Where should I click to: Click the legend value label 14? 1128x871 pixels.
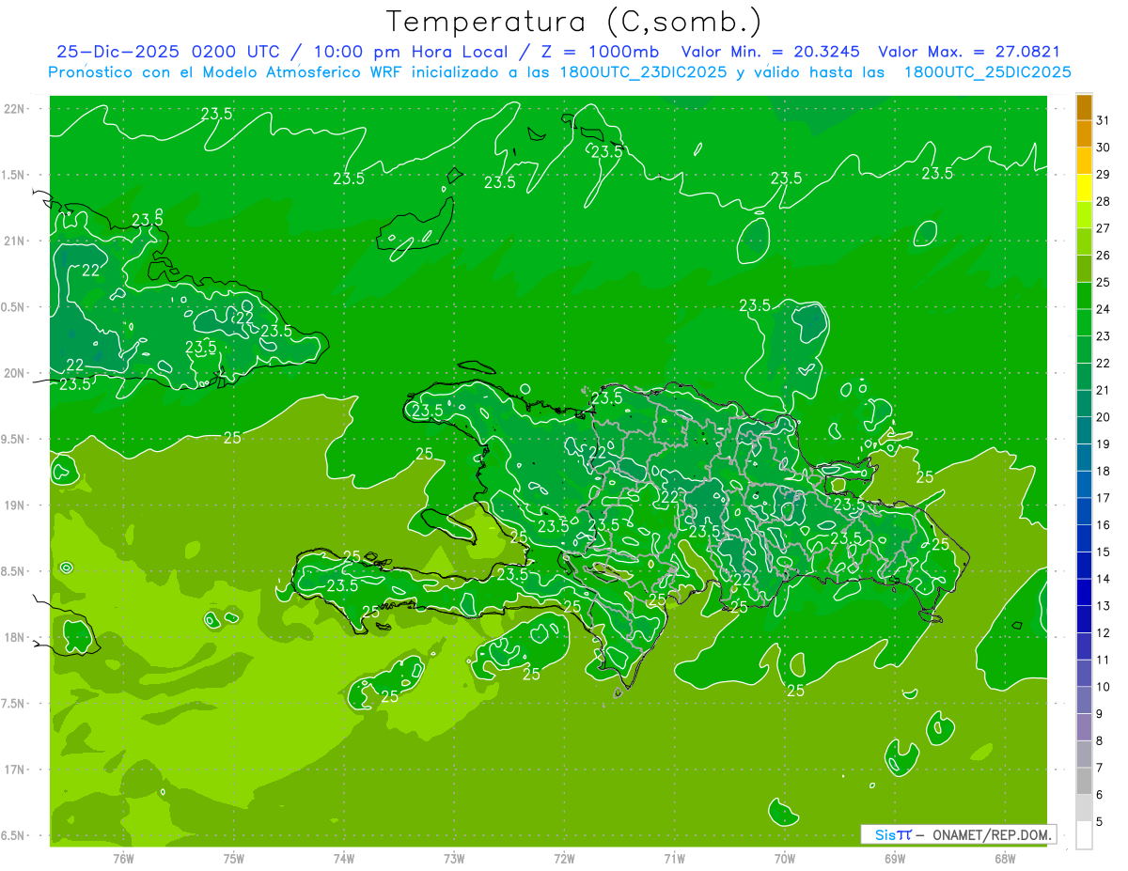(1104, 579)
